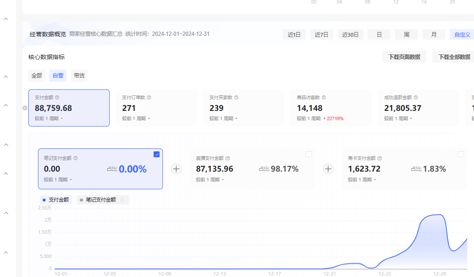The width and height of the screenshot is (474, 277).
Task: Click the 88,759.68 payment amount value
Action: [x=53, y=108]
